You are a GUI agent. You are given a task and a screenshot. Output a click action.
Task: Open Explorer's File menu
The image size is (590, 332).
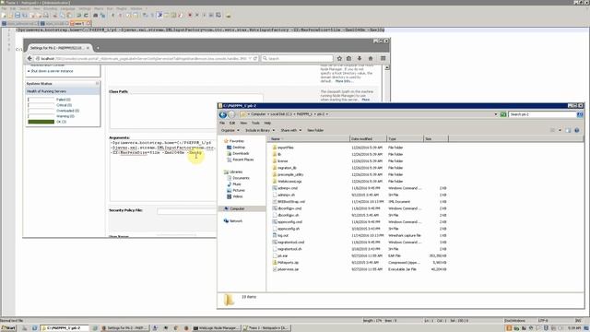222,123
